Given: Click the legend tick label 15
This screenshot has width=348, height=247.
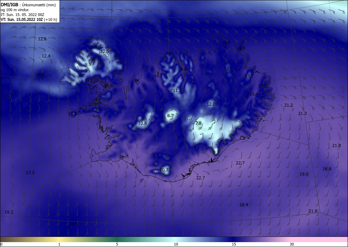Looking at the screenshot, I should 234,244.
